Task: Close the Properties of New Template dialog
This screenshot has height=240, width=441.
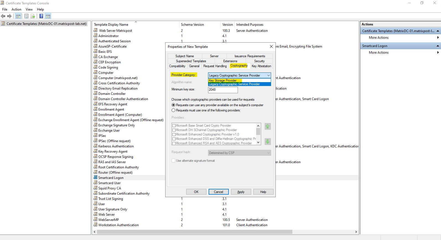Action: tap(271, 46)
